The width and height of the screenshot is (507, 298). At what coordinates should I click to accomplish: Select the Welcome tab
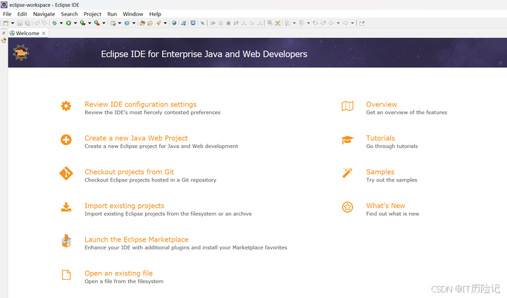click(x=27, y=33)
